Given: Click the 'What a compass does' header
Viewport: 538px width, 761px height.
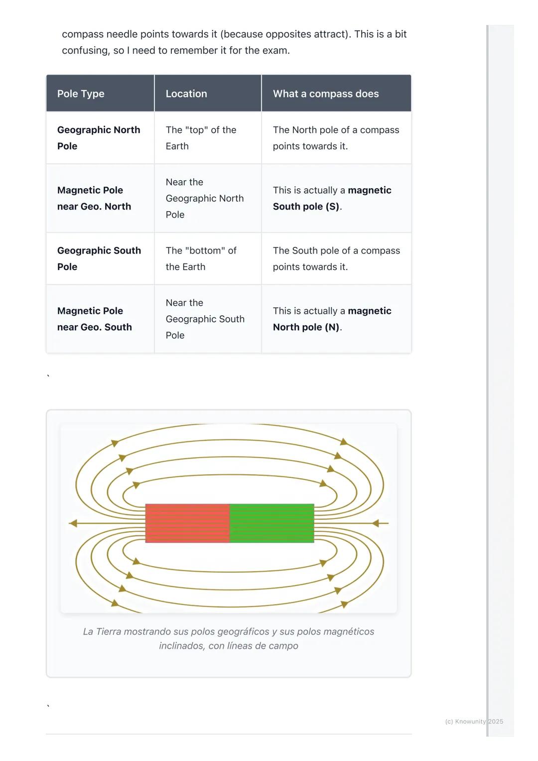Looking at the screenshot, I should 326,94.
